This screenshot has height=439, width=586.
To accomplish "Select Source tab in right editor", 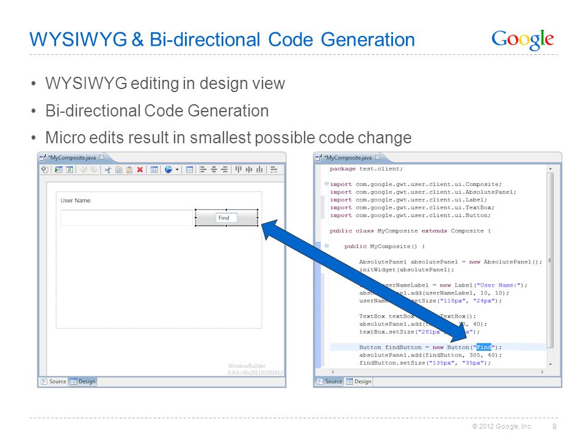I will click(x=330, y=382).
